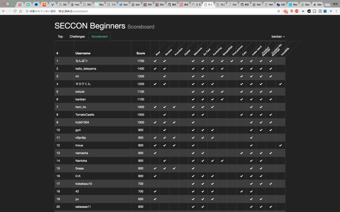
Task: Open the Adblock Plus (ABP) extension
Action: point(297,11)
